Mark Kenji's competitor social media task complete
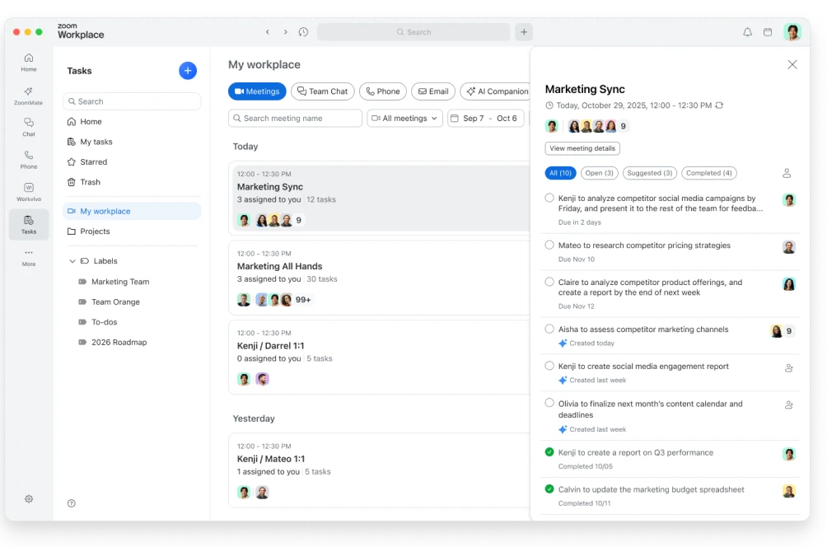827x547 pixels. 549,198
